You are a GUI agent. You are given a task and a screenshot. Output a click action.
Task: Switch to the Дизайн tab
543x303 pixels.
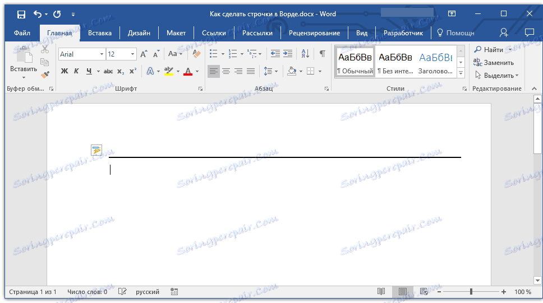coord(139,33)
